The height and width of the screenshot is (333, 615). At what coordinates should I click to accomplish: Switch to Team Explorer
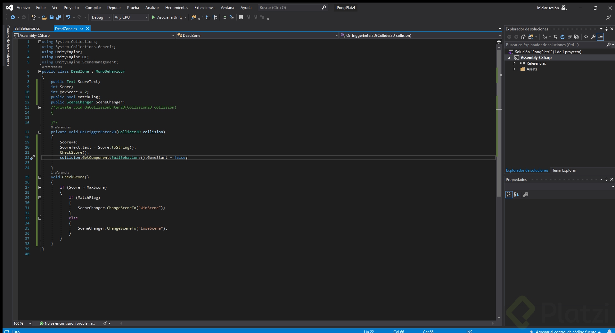tap(564, 170)
